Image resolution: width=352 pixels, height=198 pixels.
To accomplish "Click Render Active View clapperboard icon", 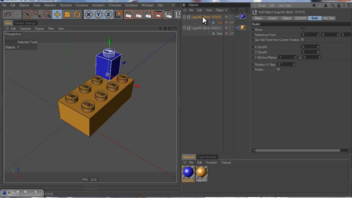I will [x=128, y=14].
